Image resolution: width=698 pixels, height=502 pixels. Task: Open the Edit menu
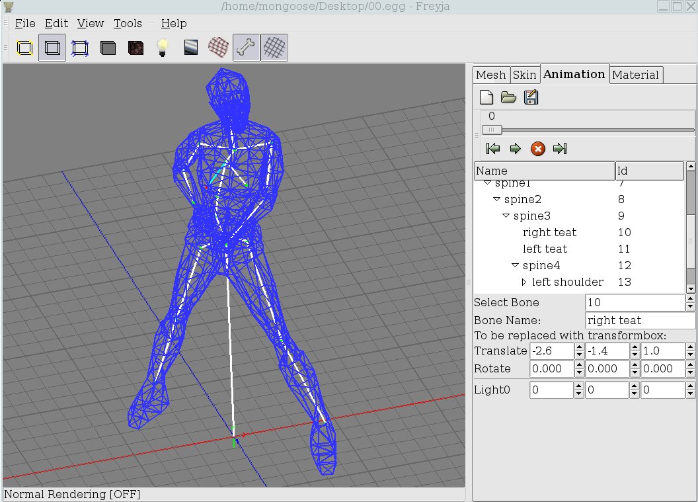coord(57,23)
